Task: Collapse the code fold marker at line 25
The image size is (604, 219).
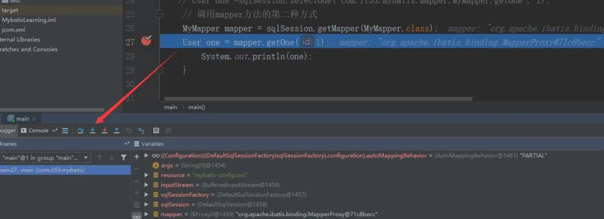Action: click(x=159, y=14)
